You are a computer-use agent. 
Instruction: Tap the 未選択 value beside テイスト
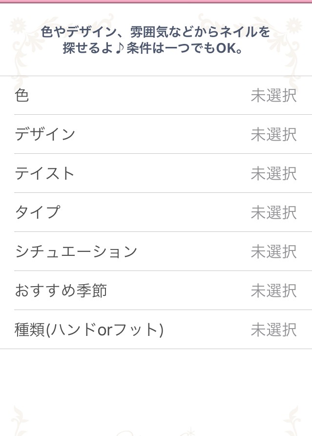[273, 174]
